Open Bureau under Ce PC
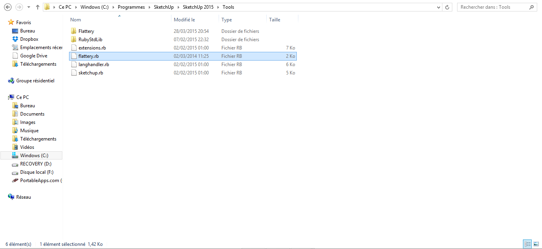 click(27, 106)
